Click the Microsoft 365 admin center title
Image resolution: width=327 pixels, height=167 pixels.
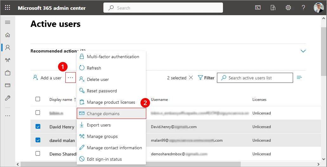(x=52, y=8)
